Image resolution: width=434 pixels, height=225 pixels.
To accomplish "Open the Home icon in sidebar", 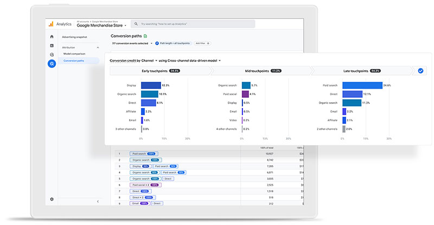I will 52,36.
